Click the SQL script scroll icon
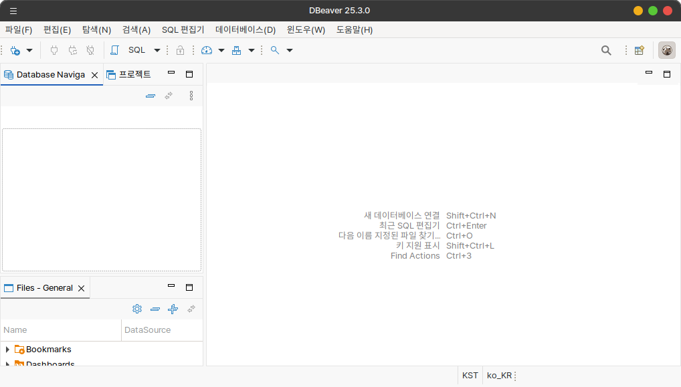Viewport: 681px width, 387px height. tap(114, 50)
